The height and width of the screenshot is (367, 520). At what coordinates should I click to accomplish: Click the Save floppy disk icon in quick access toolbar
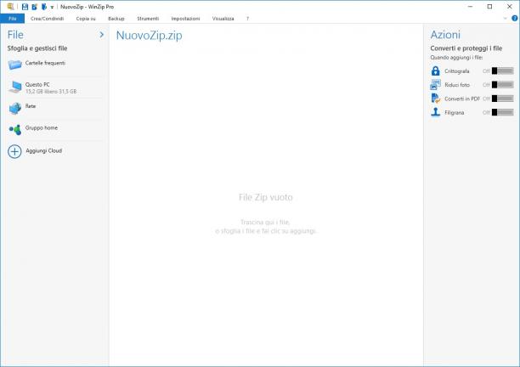[x=25, y=7]
